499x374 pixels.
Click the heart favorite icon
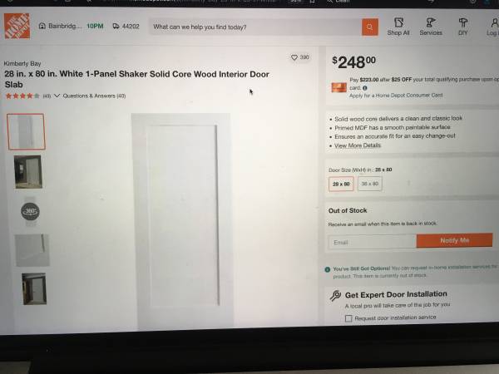pos(294,57)
